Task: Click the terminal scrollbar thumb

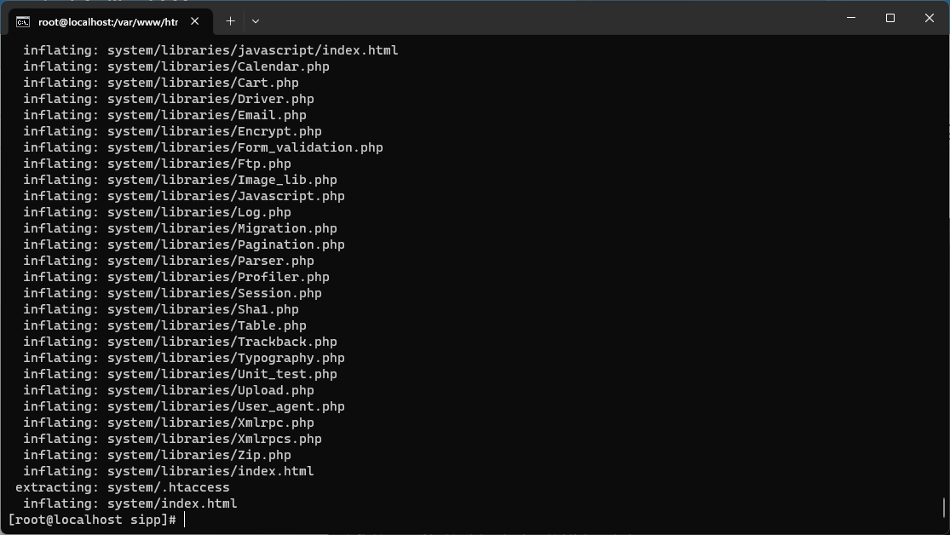Action: tap(944, 507)
